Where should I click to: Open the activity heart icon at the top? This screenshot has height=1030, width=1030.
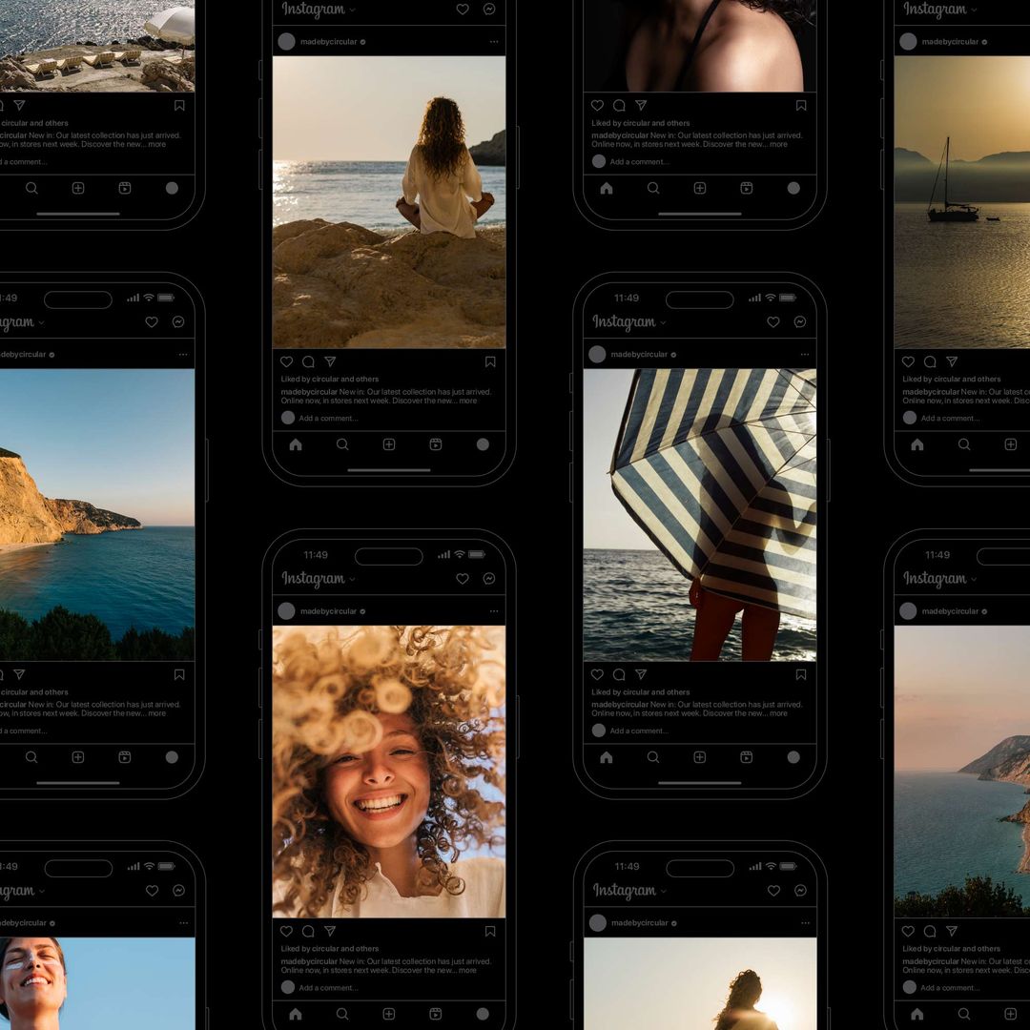463,579
